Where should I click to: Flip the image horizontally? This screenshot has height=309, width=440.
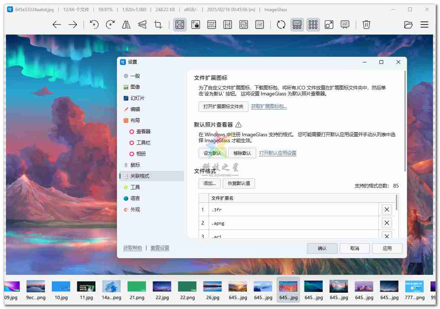[126, 25]
